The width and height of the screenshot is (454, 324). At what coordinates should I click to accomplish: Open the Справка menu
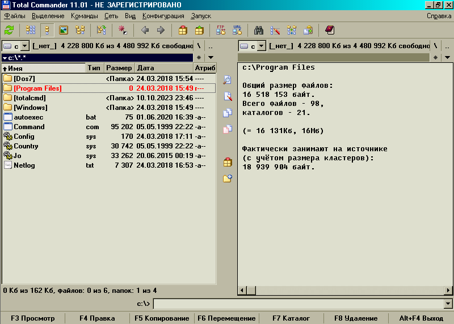(x=439, y=16)
